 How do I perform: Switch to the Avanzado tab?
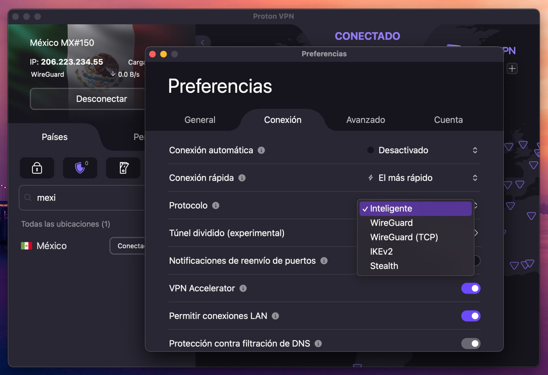pos(365,120)
